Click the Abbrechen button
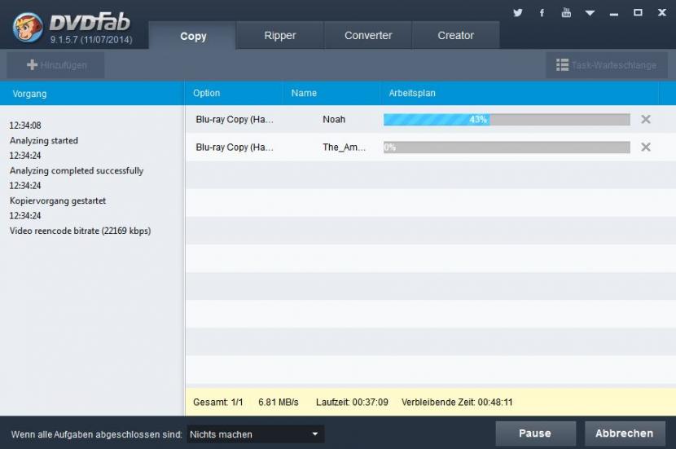The image size is (676, 449). tap(625, 434)
